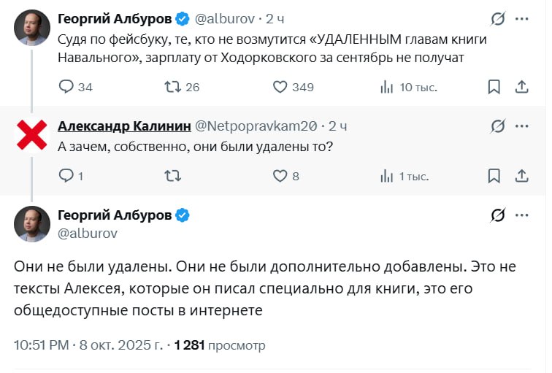Like the tweet with 349 likes

coord(281,88)
